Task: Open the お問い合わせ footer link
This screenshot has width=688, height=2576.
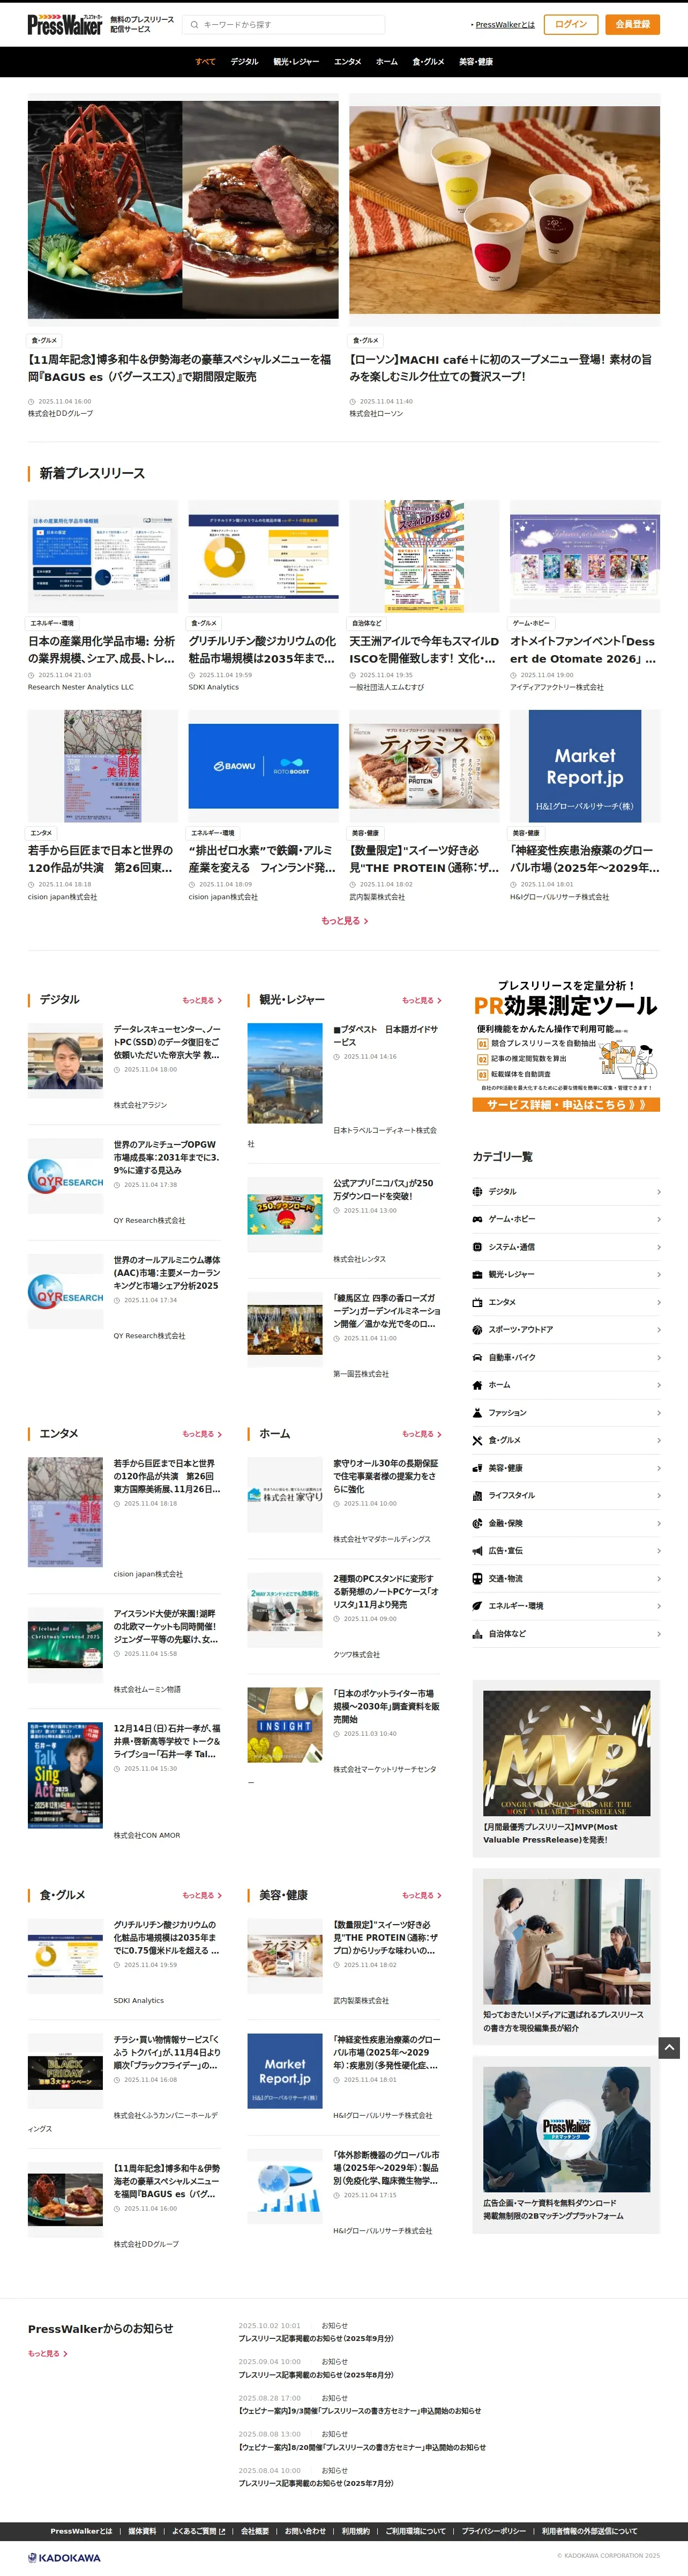Action: (304, 2531)
